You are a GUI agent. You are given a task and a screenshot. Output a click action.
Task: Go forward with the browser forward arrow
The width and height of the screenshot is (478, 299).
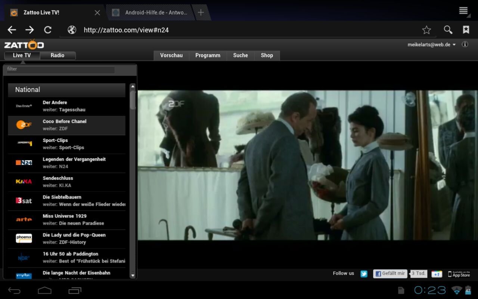point(30,30)
